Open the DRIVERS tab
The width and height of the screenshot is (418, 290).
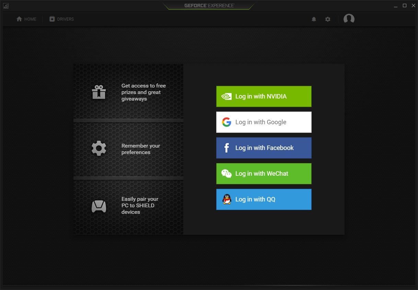pyautogui.click(x=61, y=19)
